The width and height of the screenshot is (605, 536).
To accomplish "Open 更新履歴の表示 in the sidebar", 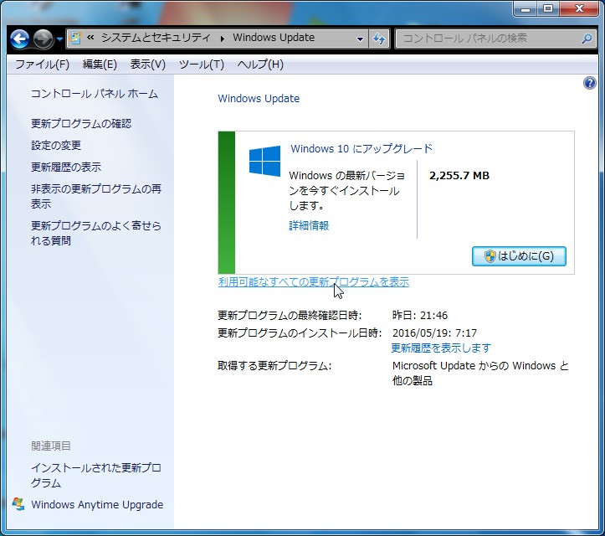I will click(66, 167).
